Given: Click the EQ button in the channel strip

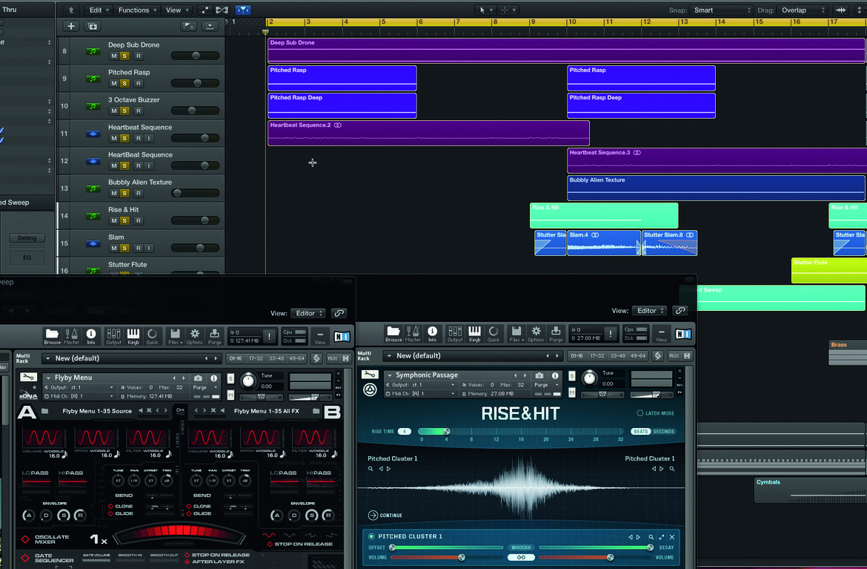Looking at the screenshot, I should tap(27, 257).
